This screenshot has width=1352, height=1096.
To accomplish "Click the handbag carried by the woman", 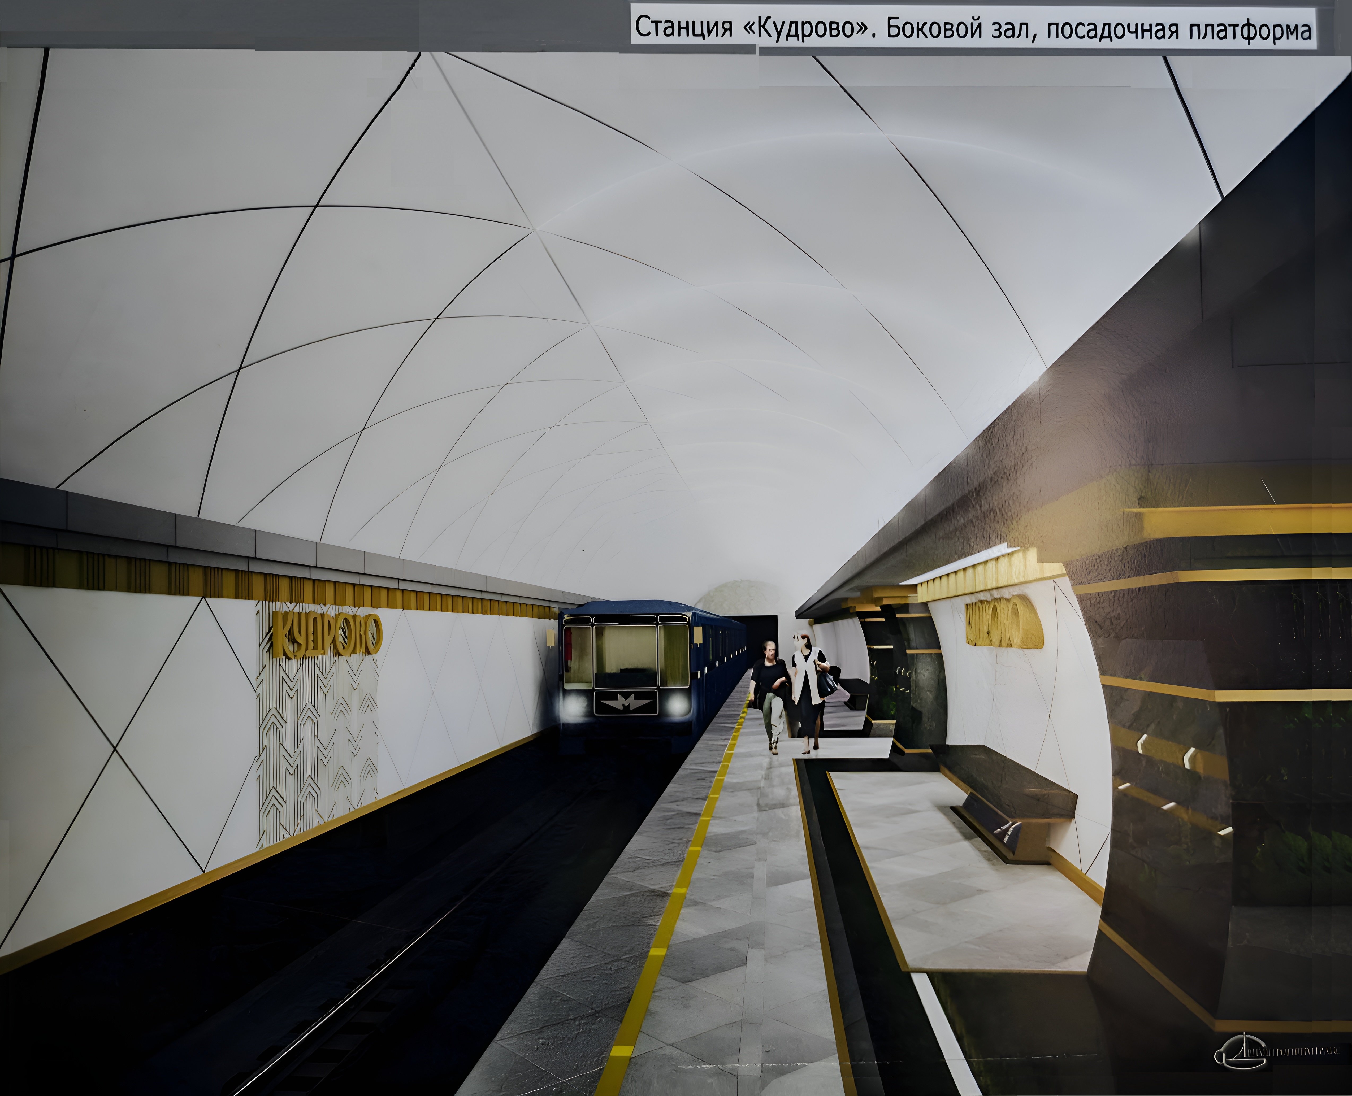I will 829,683.
